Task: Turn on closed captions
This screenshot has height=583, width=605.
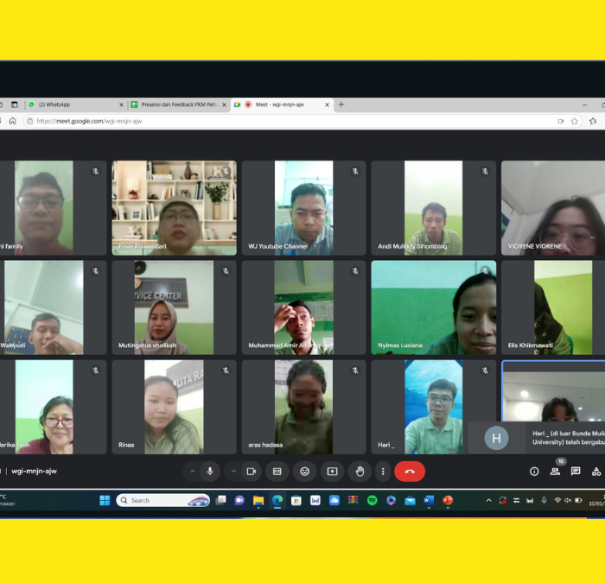Action: coord(277,472)
